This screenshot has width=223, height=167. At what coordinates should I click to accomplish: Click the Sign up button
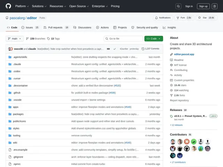[203, 6]
